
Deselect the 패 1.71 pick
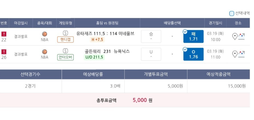[193, 36]
